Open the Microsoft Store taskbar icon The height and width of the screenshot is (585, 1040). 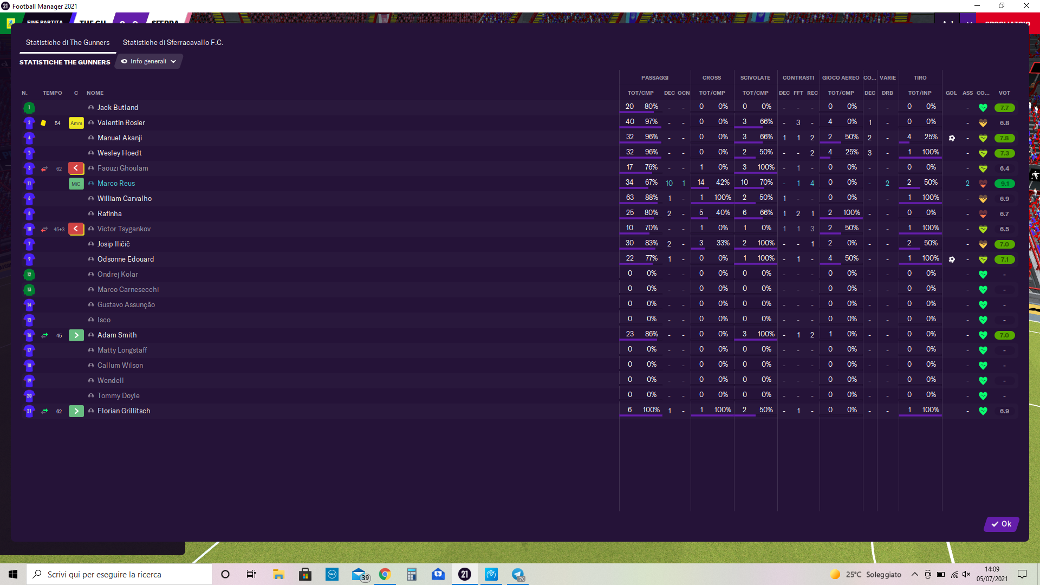[305, 574]
